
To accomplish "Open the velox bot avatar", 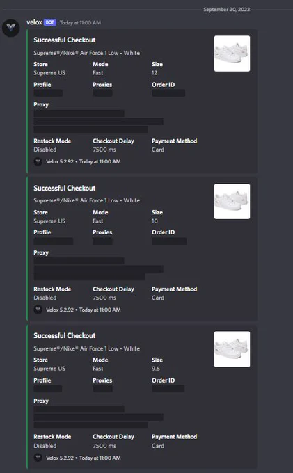I will coord(11,28).
